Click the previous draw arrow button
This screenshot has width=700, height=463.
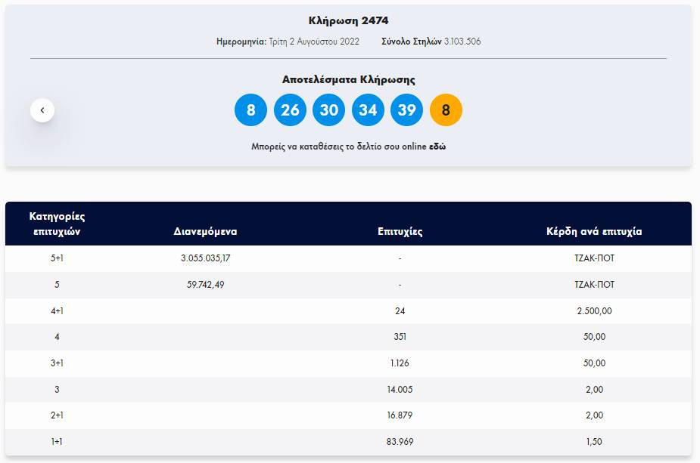42,110
